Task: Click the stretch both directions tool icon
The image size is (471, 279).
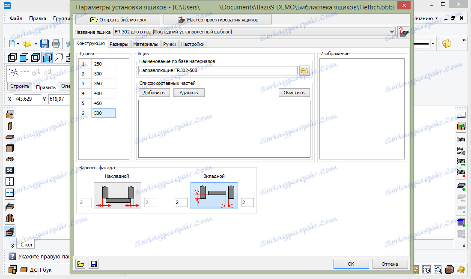Action: click(x=10, y=171)
